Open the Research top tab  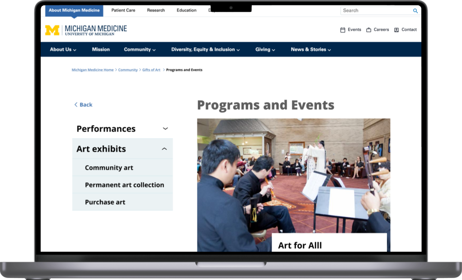156,10
